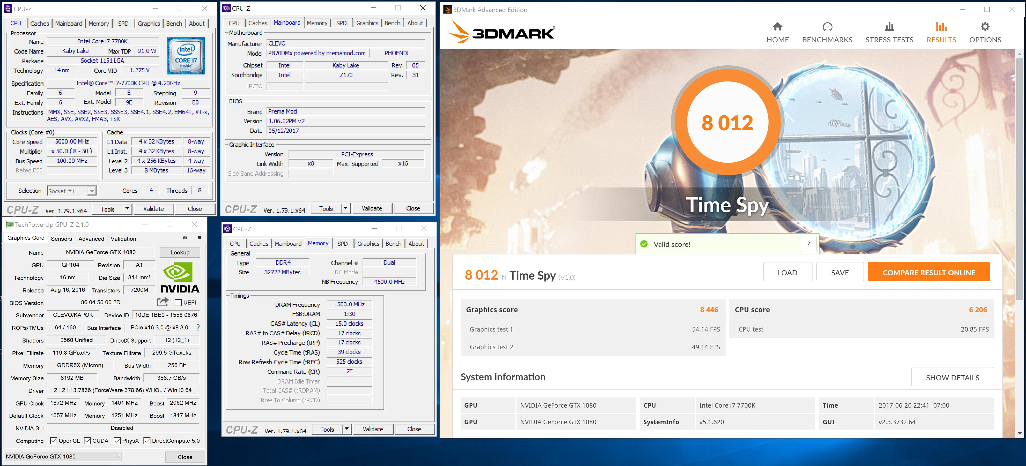Expand GPU selection dropdown in GPU-Z
1026x466 pixels.
(117, 456)
